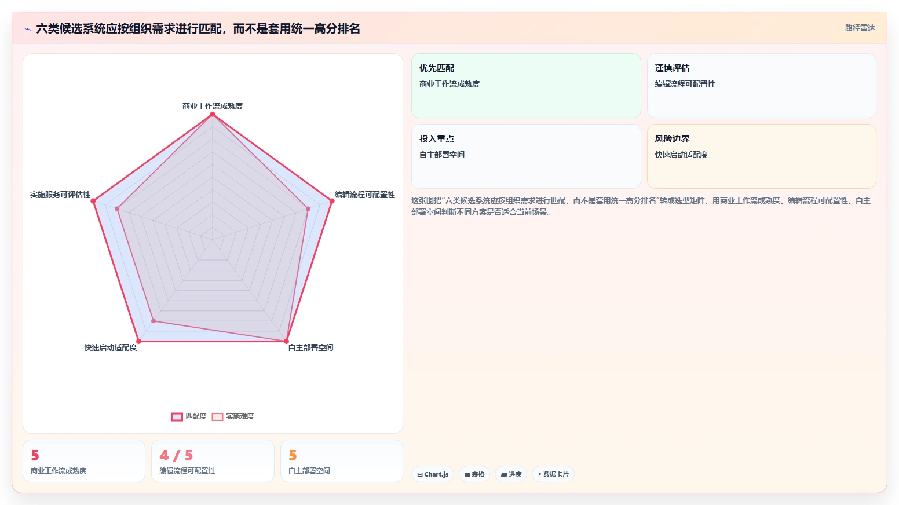Click the Chart.js tag label
The image size is (899, 505).
(436, 474)
